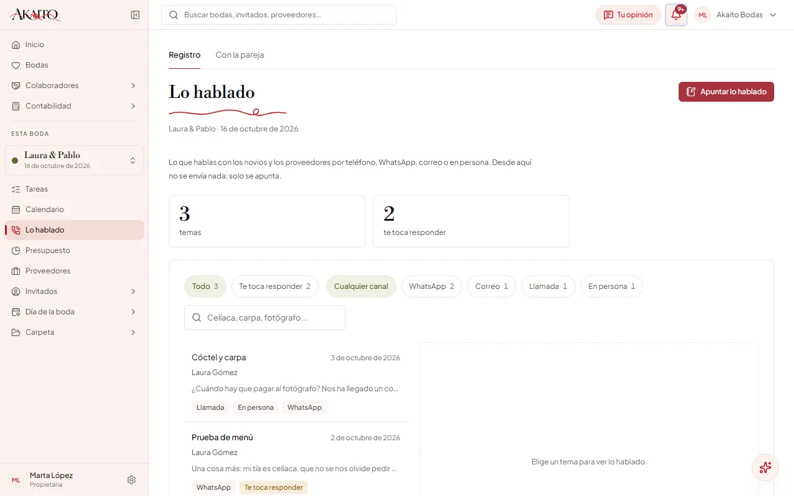Collapse the sidebar panel icon
Image resolution: width=794 pixels, height=496 pixels.
click(x=135, y=15)
